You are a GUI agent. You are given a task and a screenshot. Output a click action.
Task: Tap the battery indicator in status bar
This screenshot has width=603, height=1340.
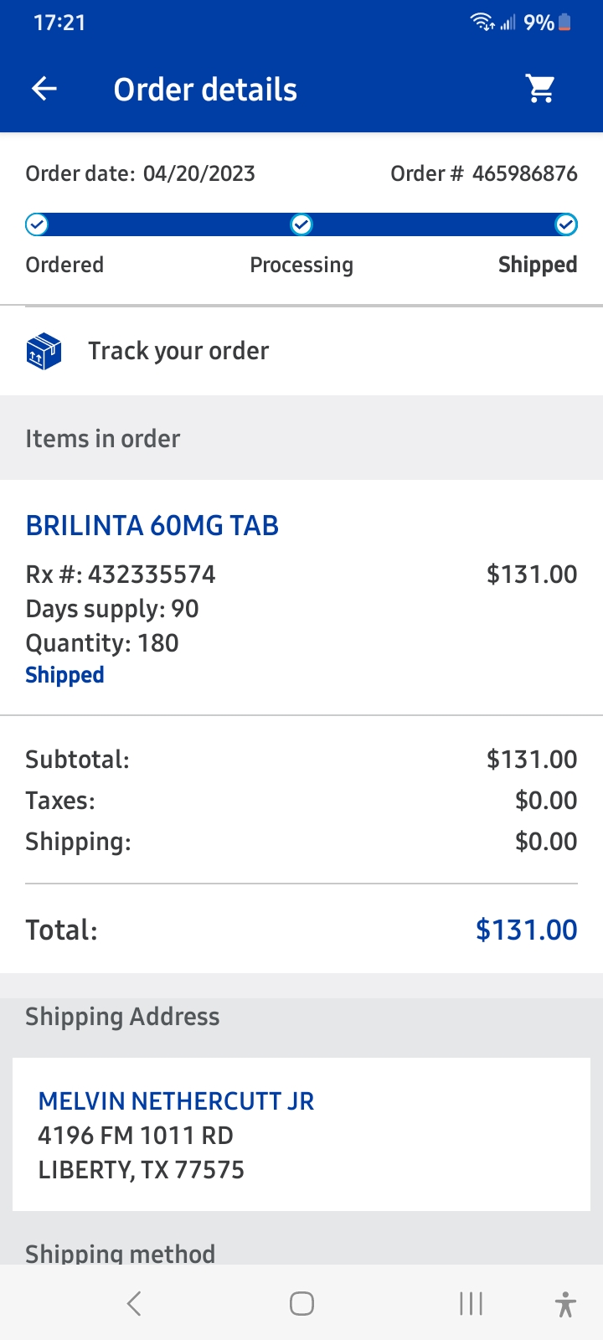click(564, 23)
